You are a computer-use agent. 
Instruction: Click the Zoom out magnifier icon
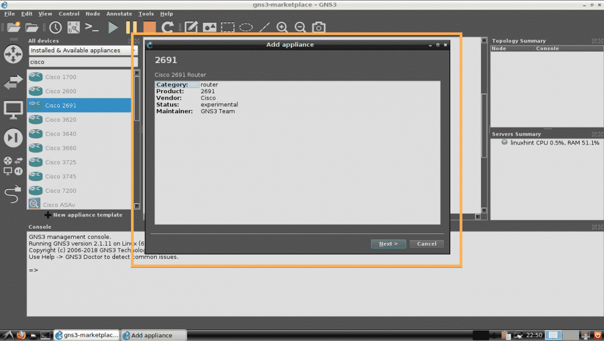point(300,28)
